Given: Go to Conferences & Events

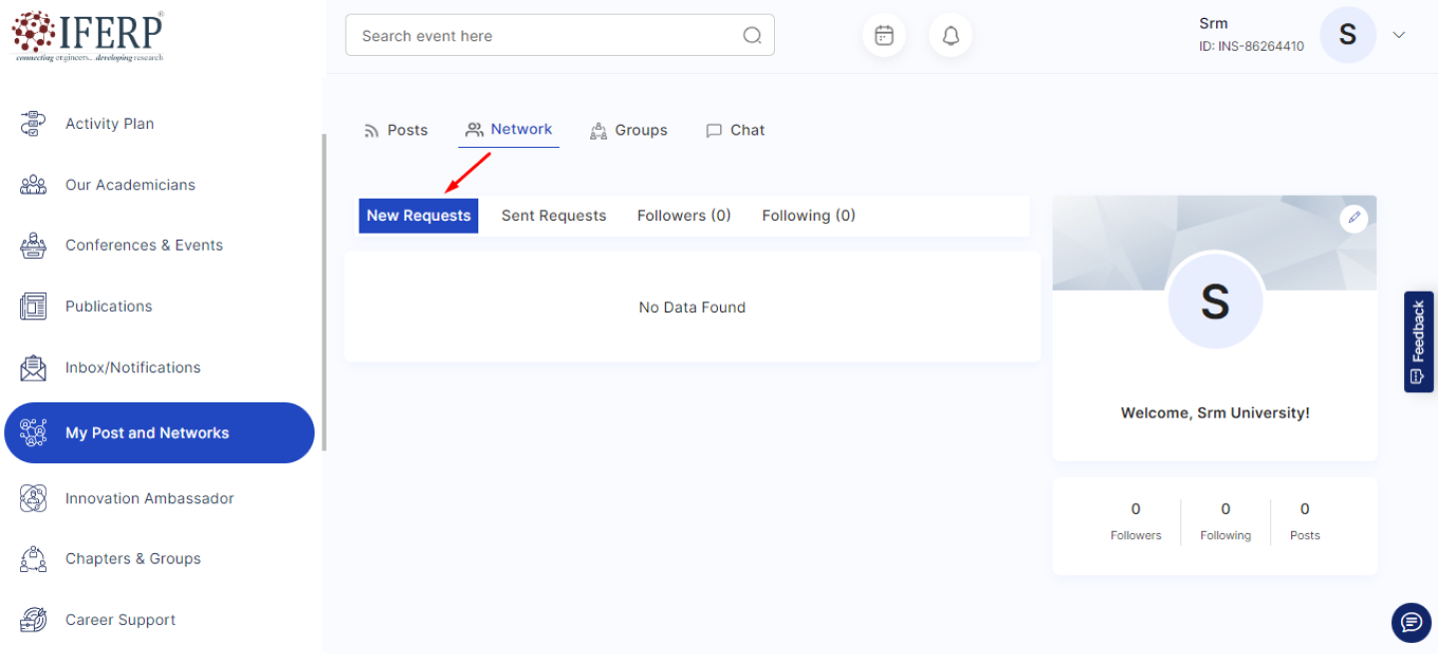Looking at the screenshot, I should tap(144, 246).
